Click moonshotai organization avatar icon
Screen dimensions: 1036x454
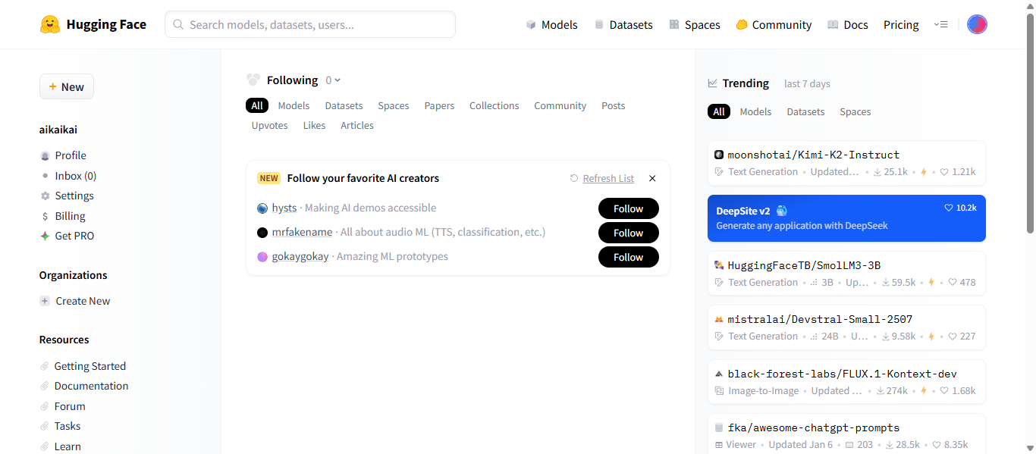pyautogui.click(x=719, y=155)
